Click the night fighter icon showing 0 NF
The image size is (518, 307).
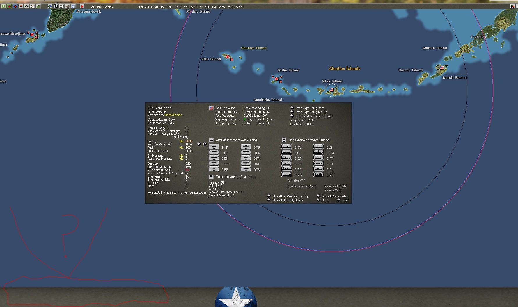[x=246, y=164]
